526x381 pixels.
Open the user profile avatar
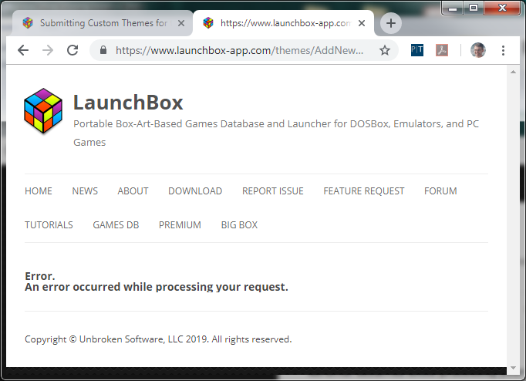point(478,50)
